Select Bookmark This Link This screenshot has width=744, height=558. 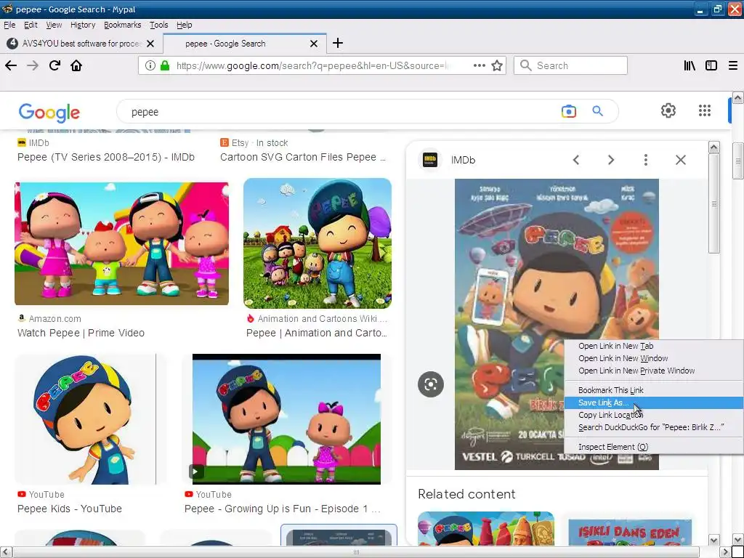coord(654,390)
